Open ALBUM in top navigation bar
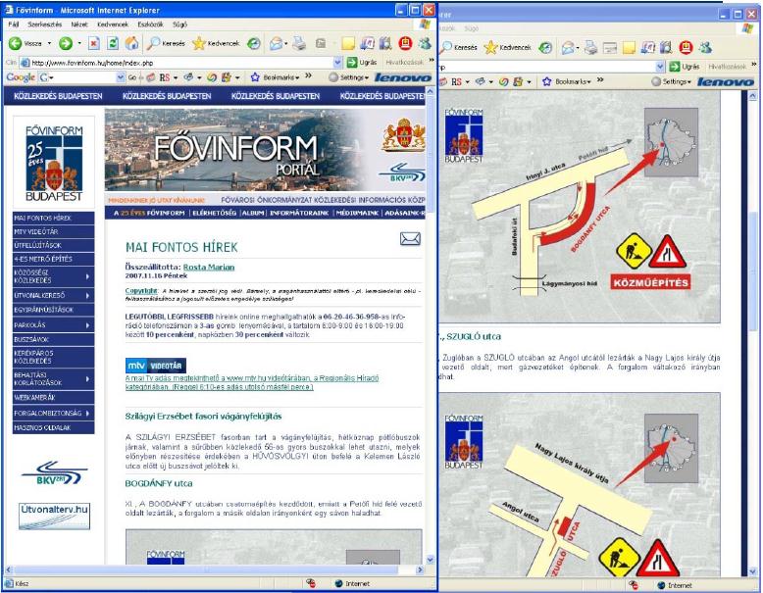Image resolution: width=763 pixels, height=593 pixels. click(253, 213)
